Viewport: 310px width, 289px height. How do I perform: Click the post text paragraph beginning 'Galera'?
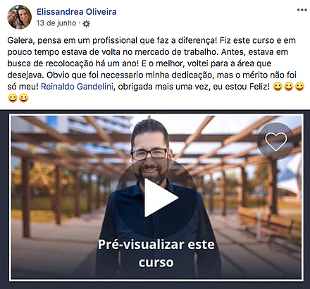click(156, 69)
